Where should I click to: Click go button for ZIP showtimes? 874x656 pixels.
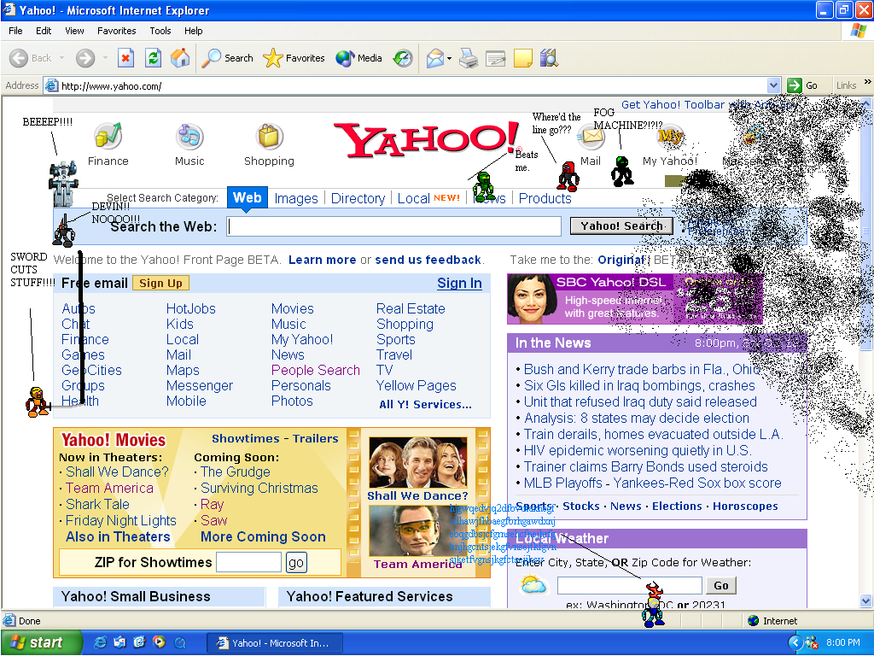[x=296, y=562]
